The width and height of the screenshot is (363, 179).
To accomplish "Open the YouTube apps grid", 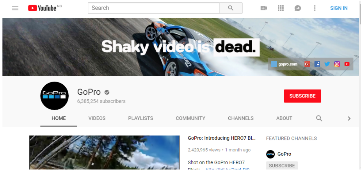I will [x=281, y=8].
